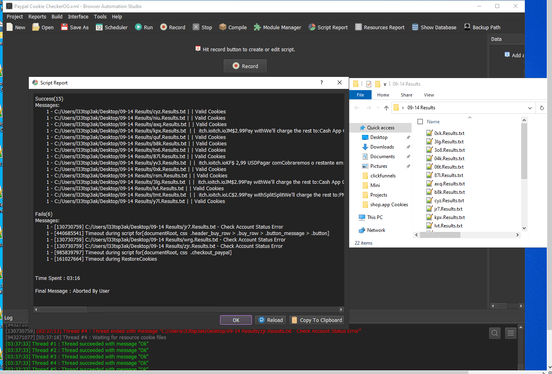Toggle the select-all checkbox beside Name column

(x=420, y=122)
